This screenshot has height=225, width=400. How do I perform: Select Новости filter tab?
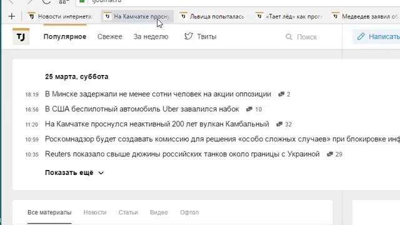click(x=95, y=212)
